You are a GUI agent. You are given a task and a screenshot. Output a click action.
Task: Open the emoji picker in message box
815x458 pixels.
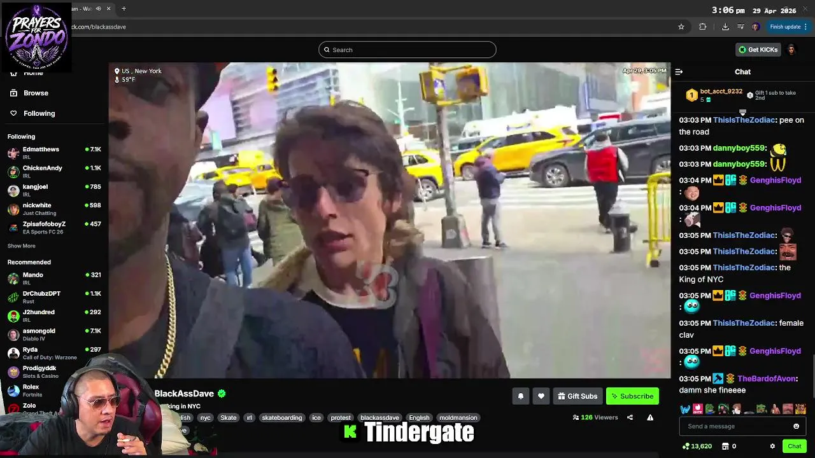click(x=796, y=426)
